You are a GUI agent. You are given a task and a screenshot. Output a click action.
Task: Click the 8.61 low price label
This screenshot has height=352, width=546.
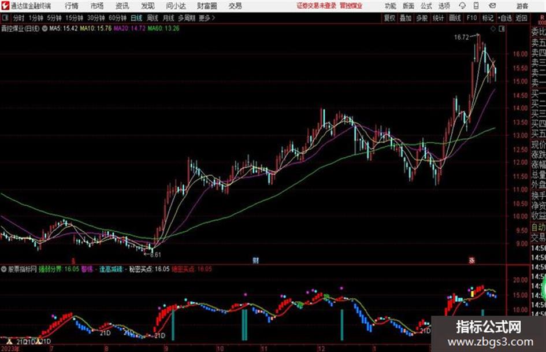coord(155,255)
